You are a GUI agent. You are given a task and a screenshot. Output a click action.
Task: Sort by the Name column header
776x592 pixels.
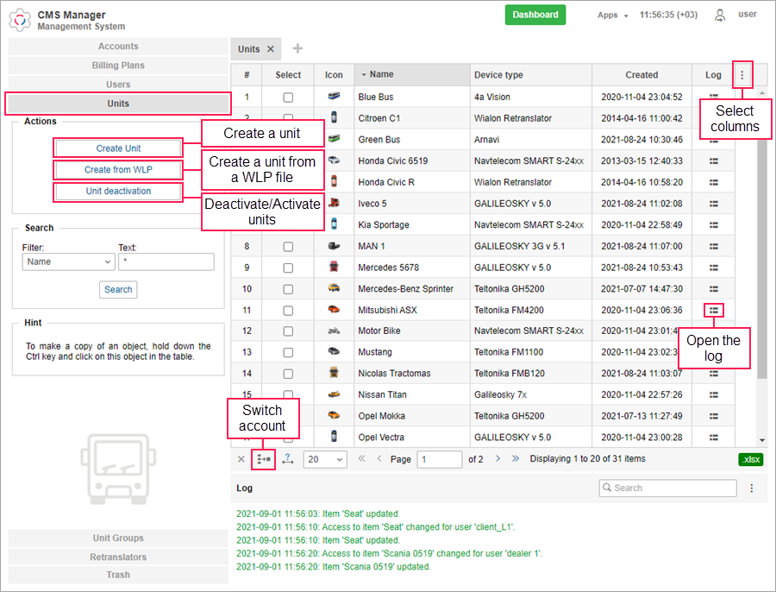[412, 74]
